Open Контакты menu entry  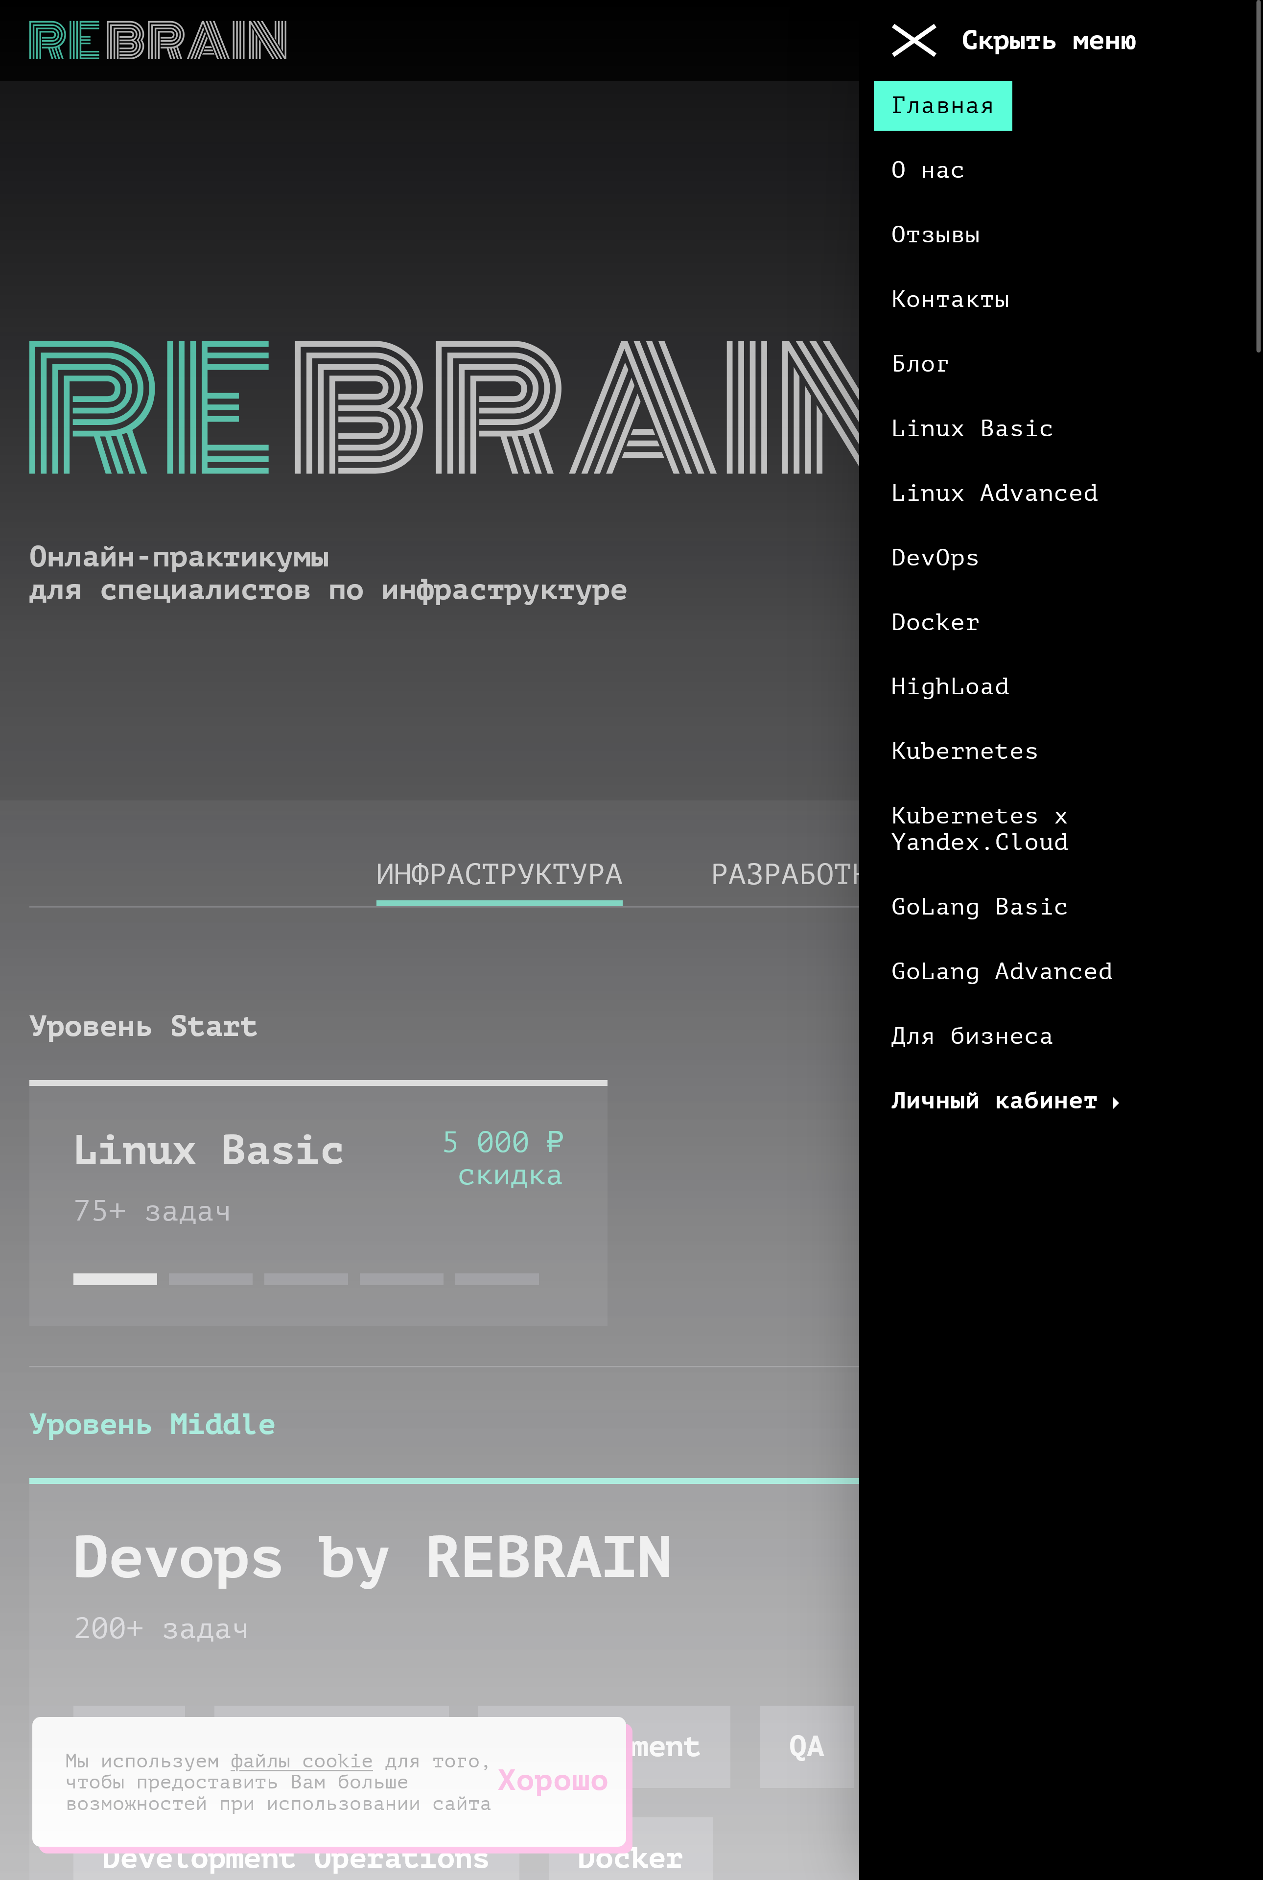point(950,299)
